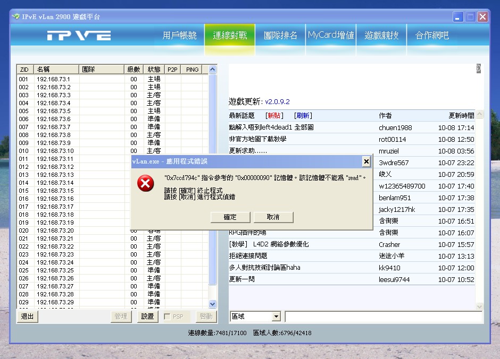Click the small icon at top-right of news panel
Screen dimensions: 500x359
click(478, 69)
